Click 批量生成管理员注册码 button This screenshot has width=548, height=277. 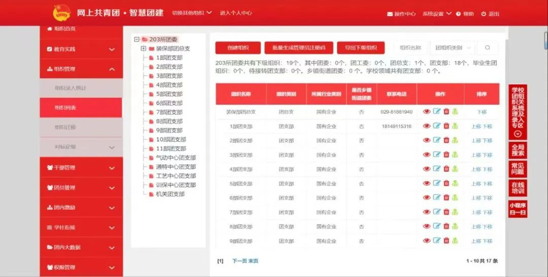pos(299,48)
